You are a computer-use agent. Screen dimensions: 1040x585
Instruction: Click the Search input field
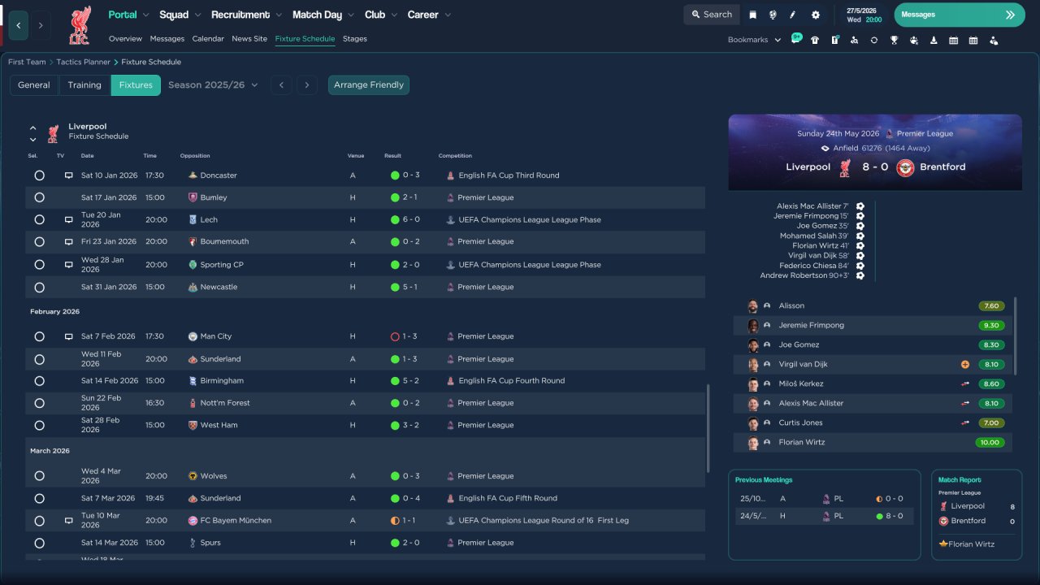pyautogui.click(x=711, y=15)
